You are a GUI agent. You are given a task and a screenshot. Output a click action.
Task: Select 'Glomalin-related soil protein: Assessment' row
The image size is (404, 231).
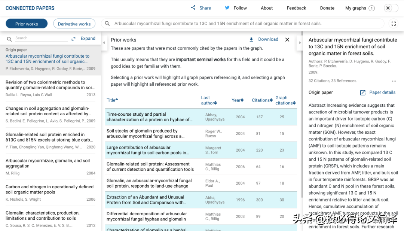pos(201,167)
